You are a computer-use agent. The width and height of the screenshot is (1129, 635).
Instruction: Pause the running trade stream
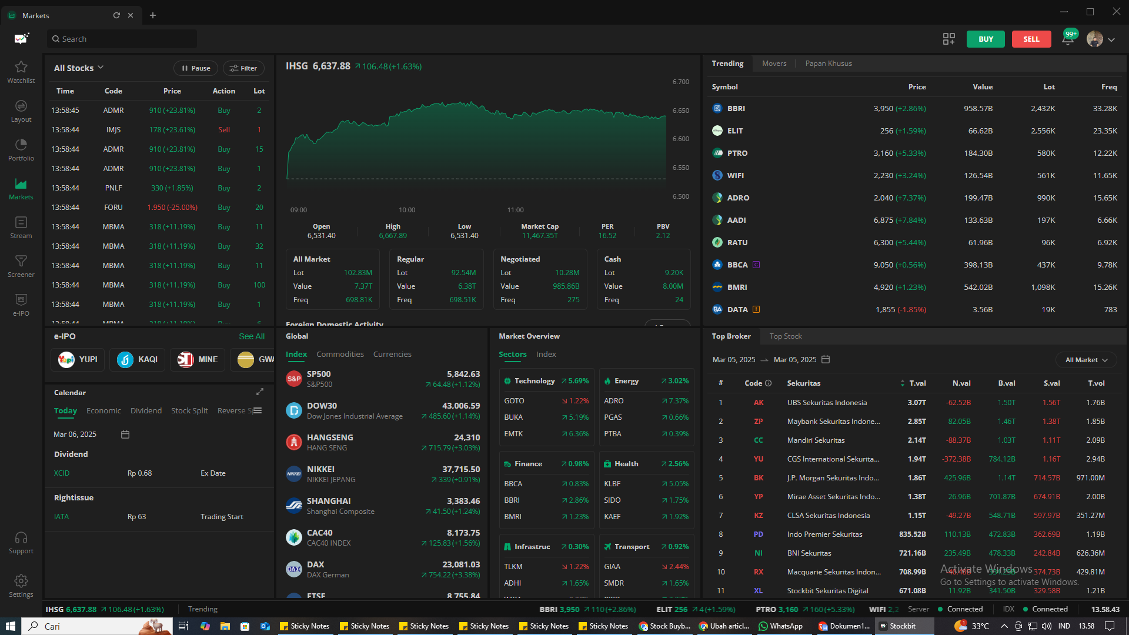click(x=196, y=68)
